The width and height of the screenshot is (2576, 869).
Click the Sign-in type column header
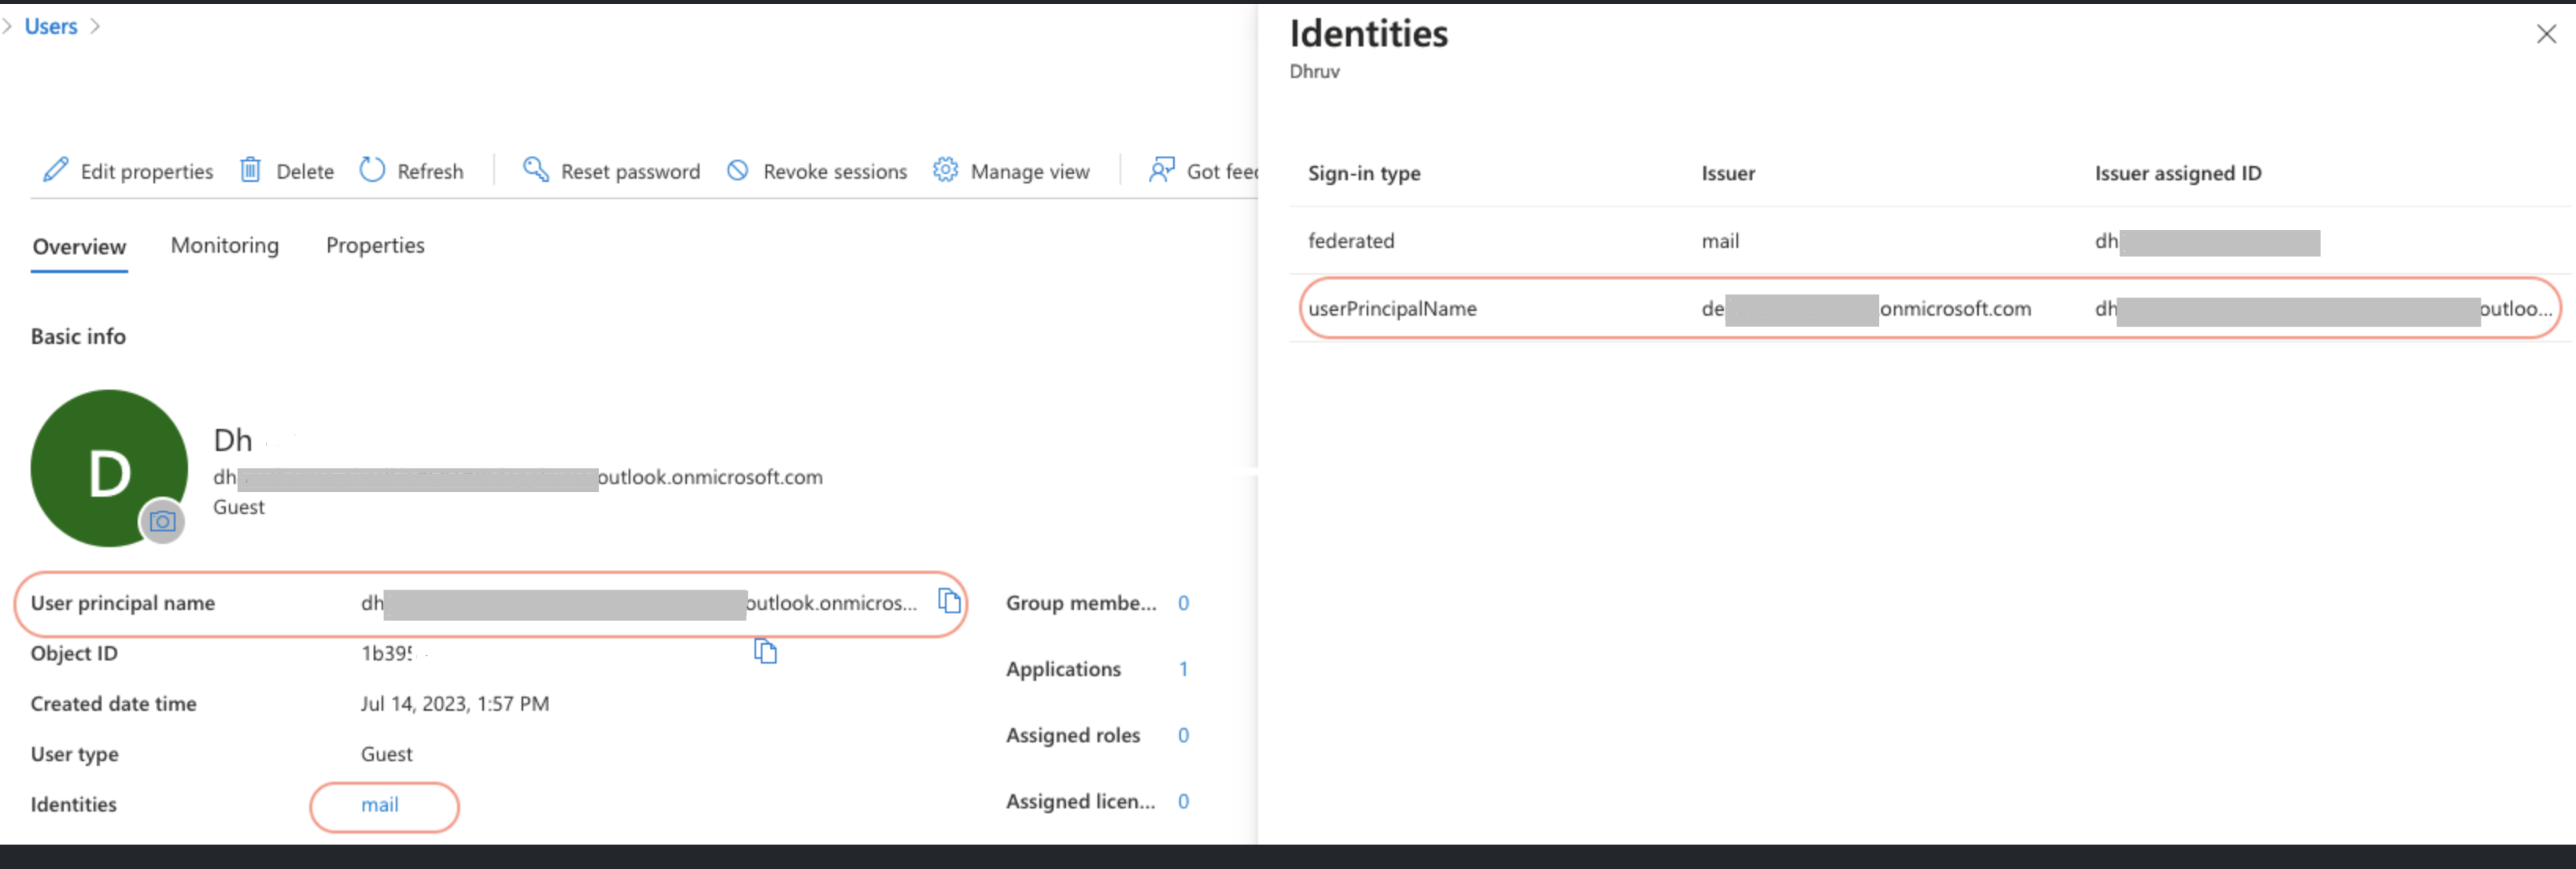click(x=1364, y=174)
